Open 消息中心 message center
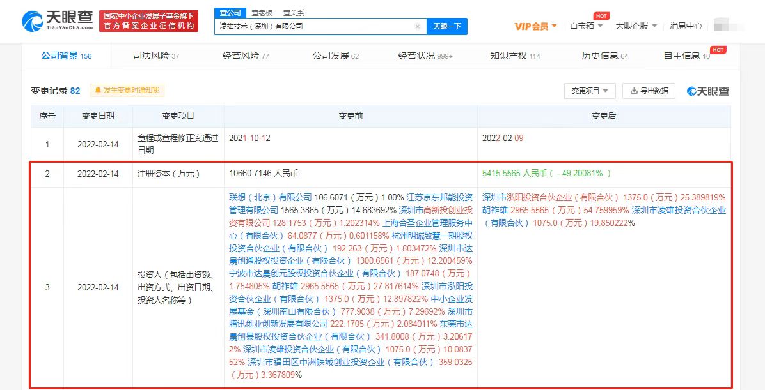The image size is (765, 390). click(686, 26)
